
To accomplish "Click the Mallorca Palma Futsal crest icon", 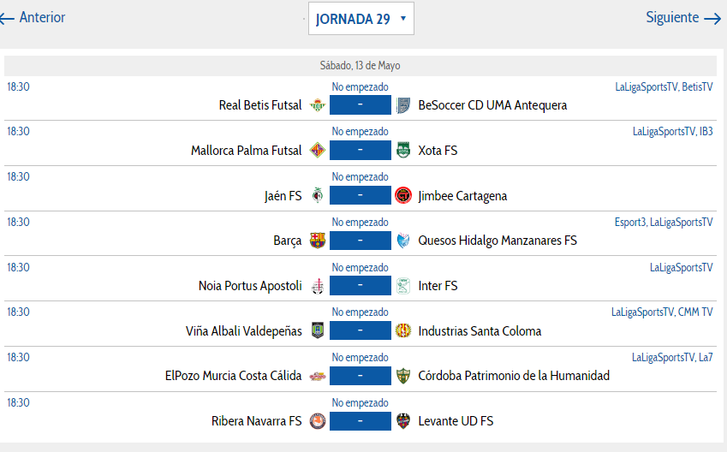I will pos(318,150).
